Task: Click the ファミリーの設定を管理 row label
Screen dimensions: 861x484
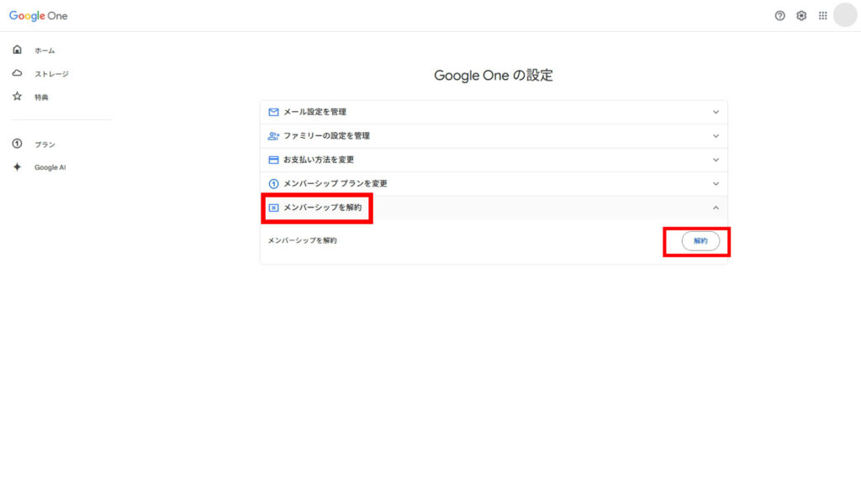Action: click(x=327, y=136)
